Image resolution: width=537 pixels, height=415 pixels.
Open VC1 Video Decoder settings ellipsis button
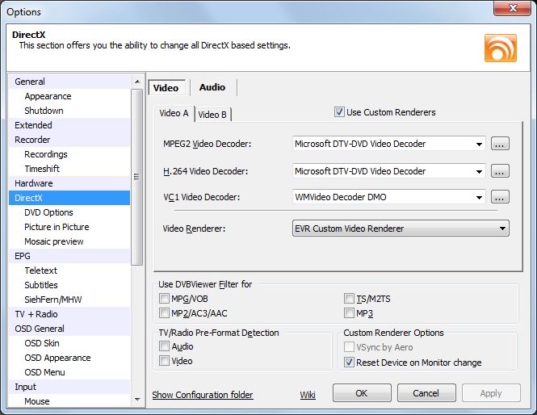tap(500, 197)
